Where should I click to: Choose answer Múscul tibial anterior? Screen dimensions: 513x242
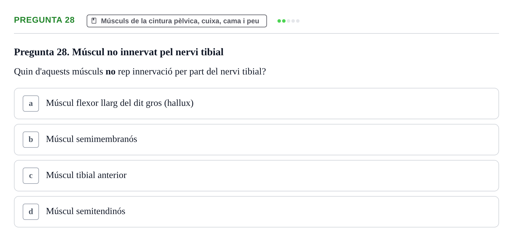(x=256, y=176)
